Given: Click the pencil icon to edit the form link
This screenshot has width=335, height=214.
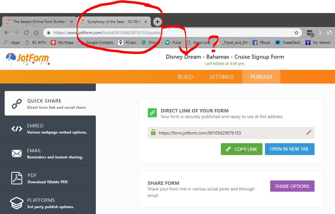Looking at the screenshot, I should [x=309, y=133].
